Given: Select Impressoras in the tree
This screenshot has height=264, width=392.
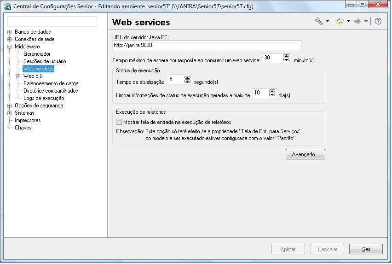Looking at the screenshot, I should click(28, 120).
